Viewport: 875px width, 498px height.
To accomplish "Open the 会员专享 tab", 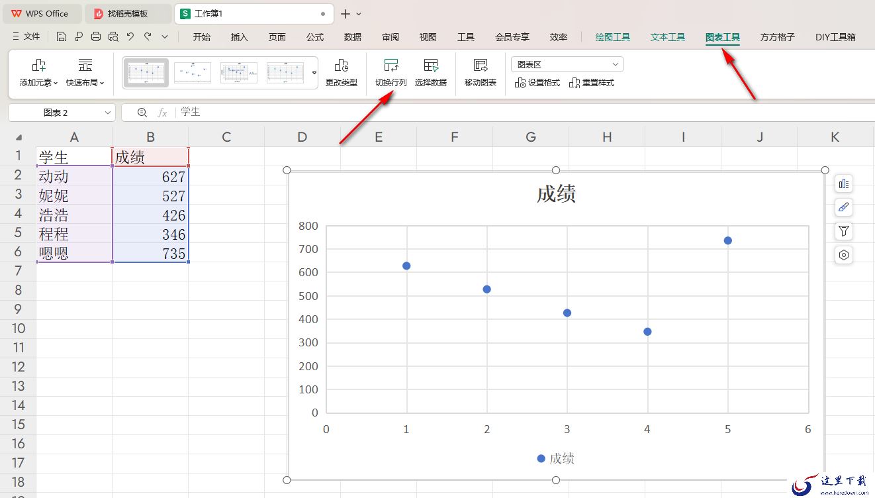I will point(512,37).
